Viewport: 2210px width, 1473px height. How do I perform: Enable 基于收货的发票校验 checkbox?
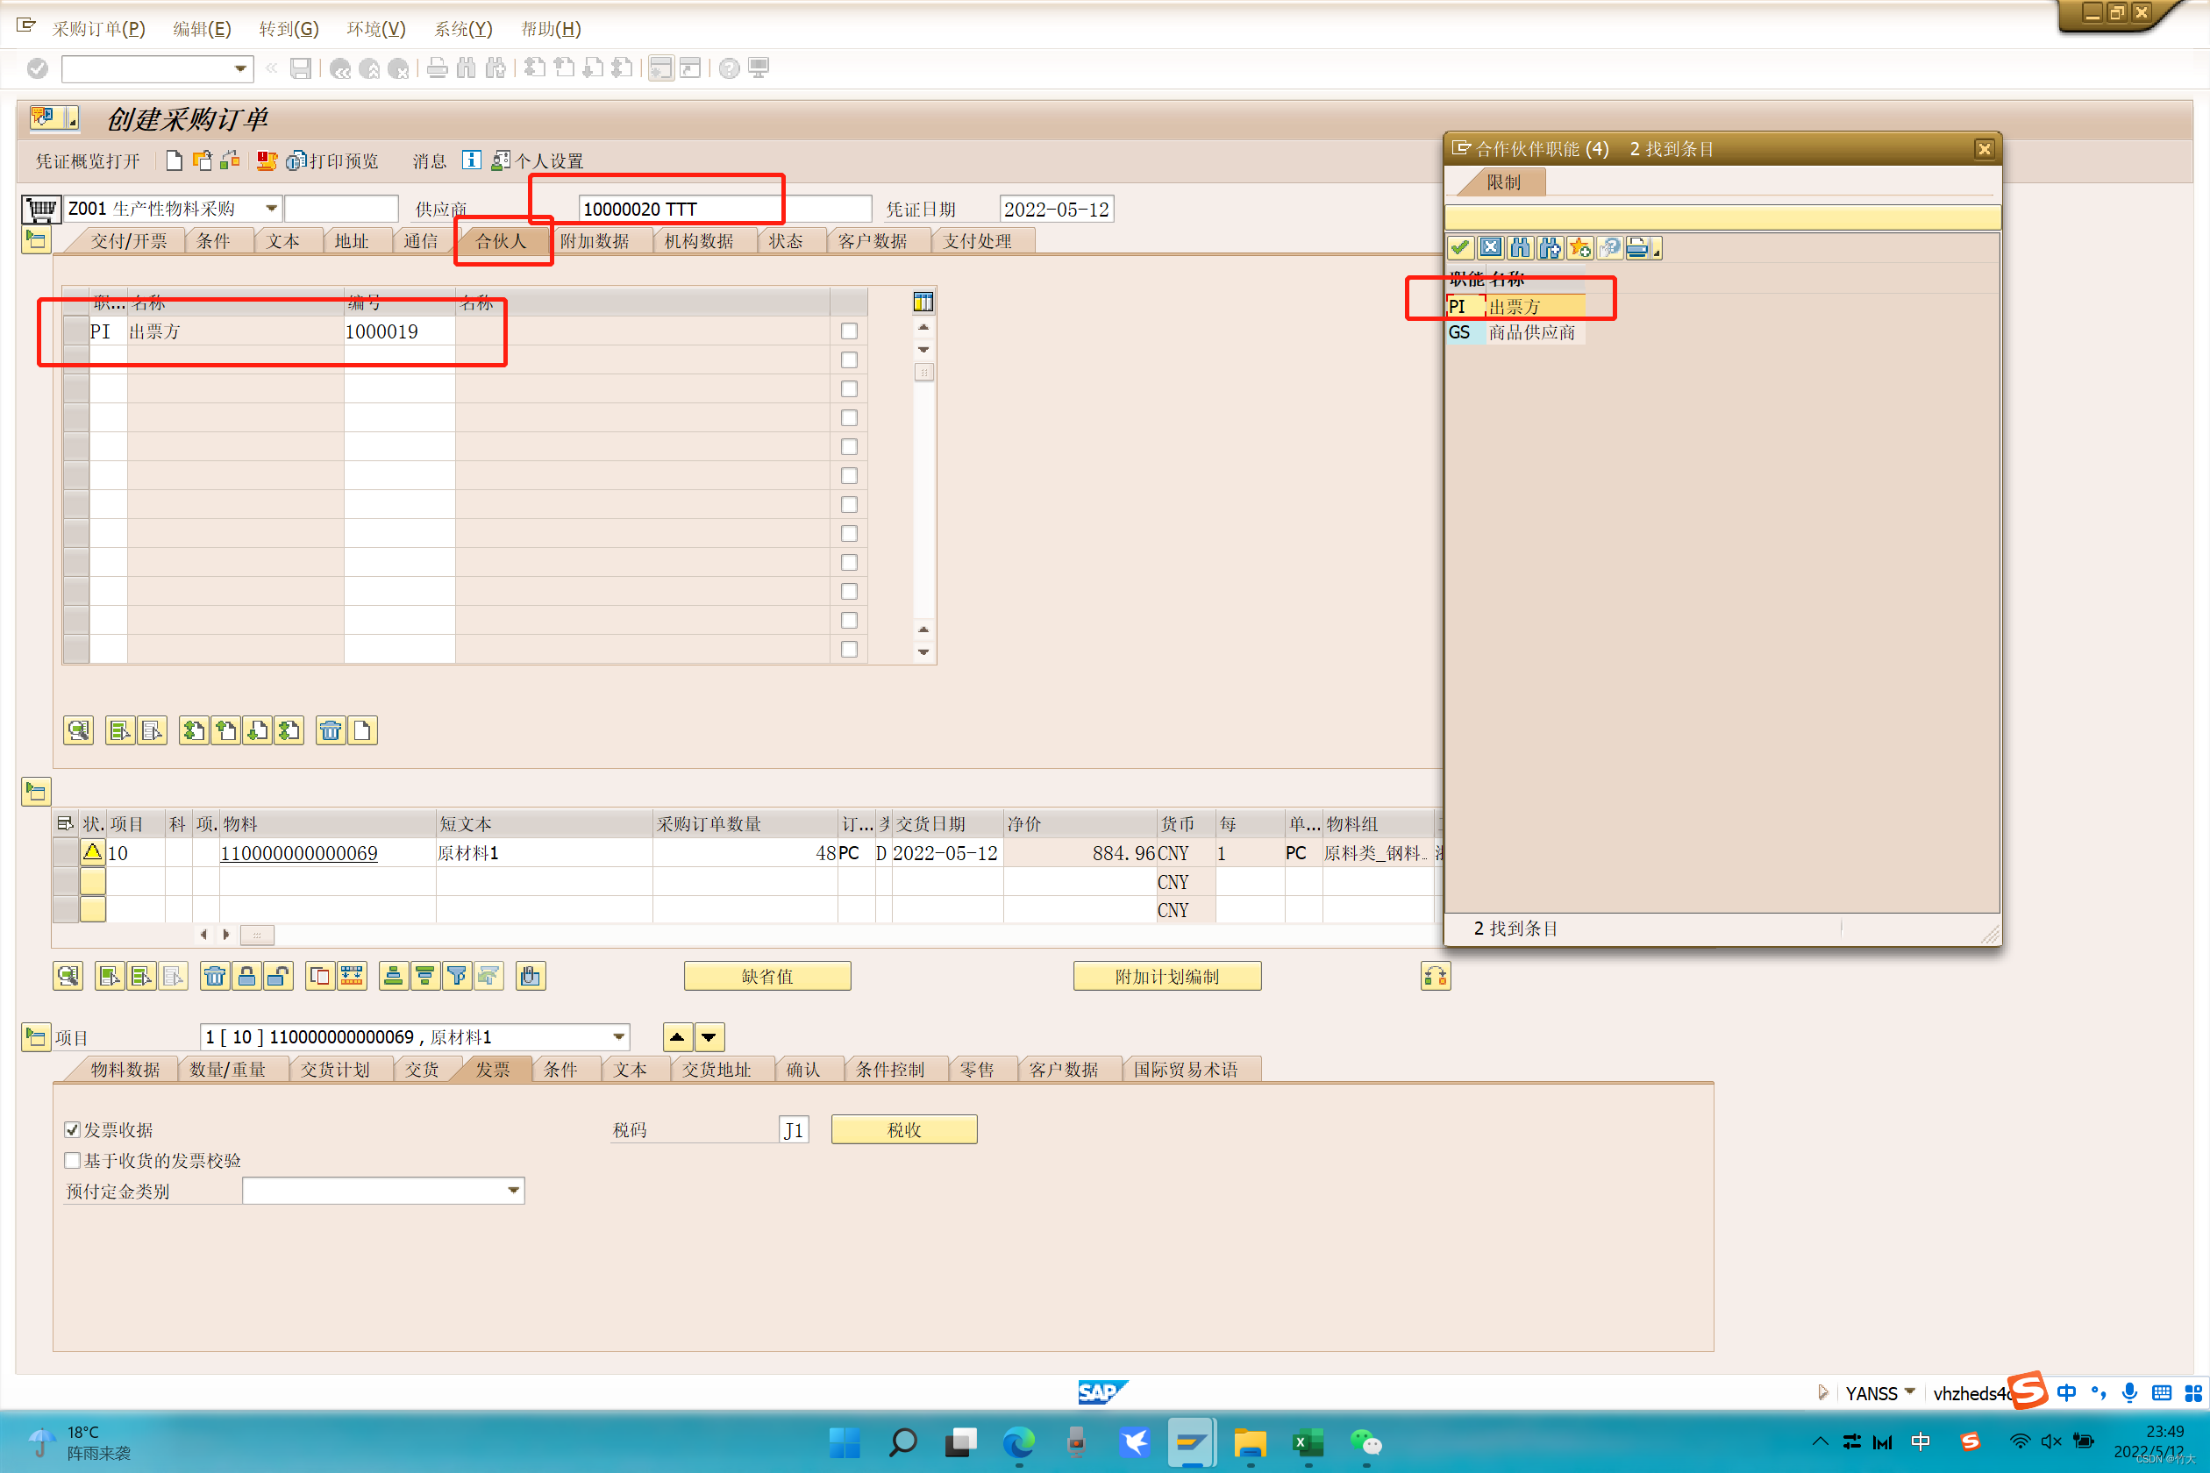tap(72, 1160)
